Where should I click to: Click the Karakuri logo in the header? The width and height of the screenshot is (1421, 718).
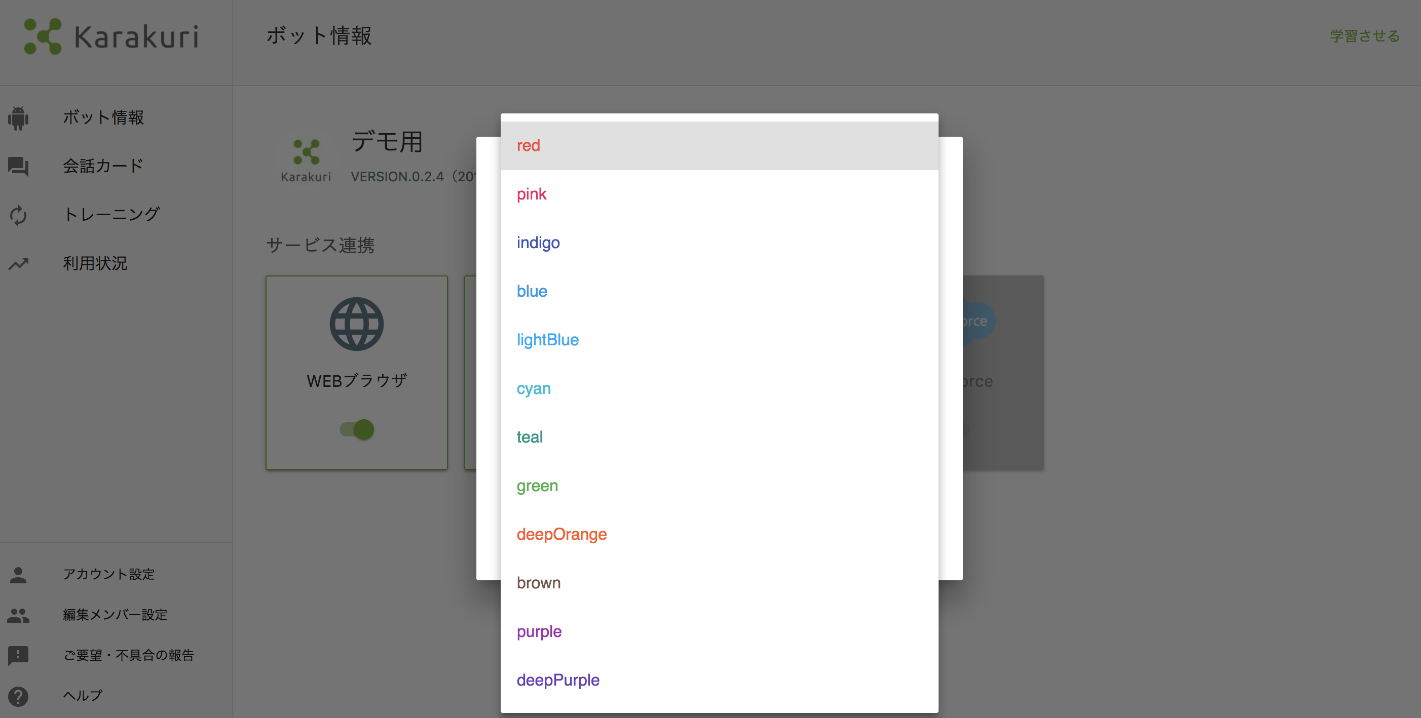pos(111,36)
